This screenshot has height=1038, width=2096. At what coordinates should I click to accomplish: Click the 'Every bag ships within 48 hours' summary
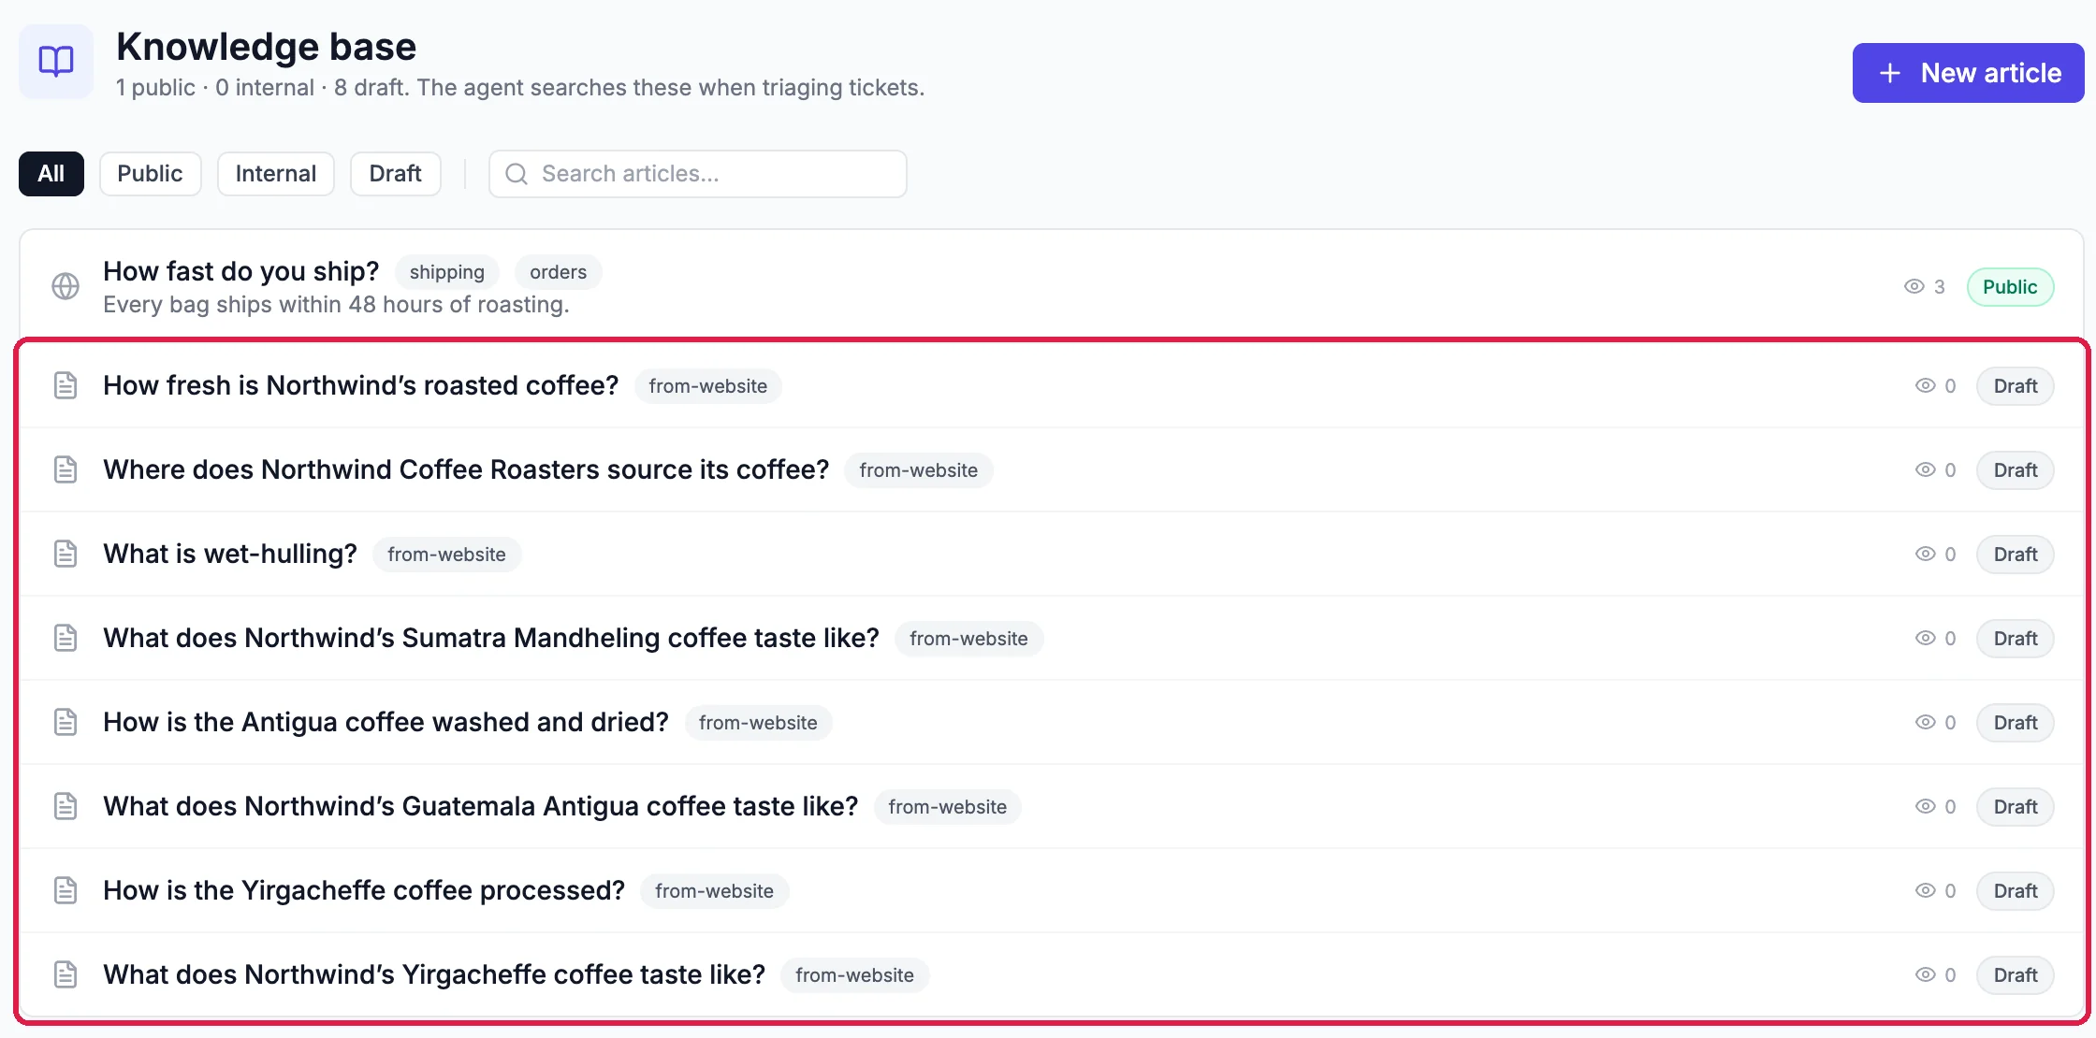(336, 305)
